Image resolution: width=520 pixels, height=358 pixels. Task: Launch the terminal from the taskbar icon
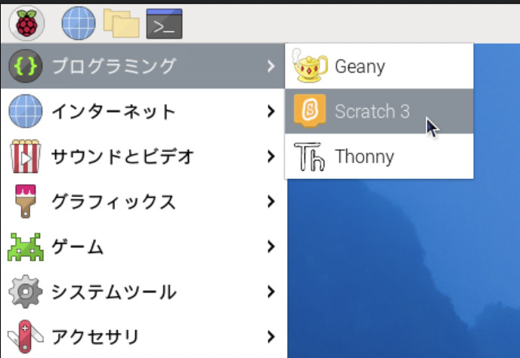[x=165, y=23]
